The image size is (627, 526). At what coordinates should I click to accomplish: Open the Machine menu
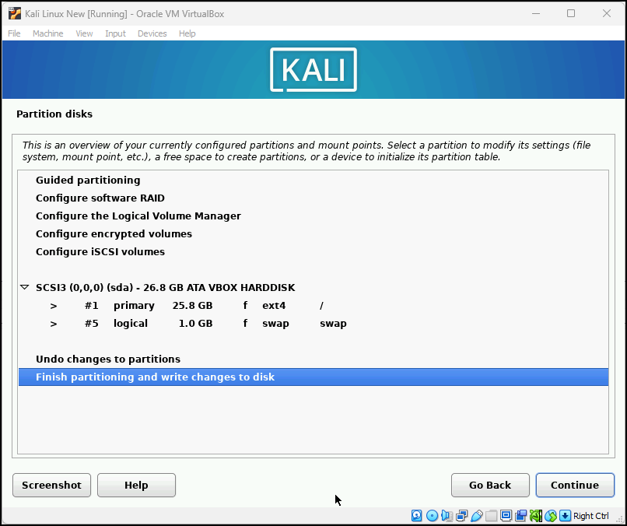coord(48,33)
